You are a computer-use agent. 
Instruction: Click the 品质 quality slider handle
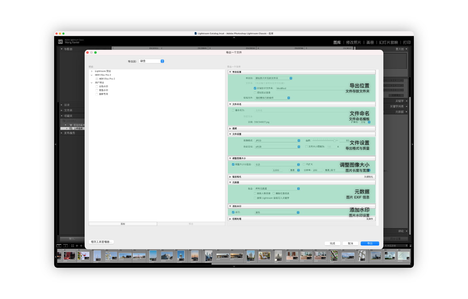335,140
